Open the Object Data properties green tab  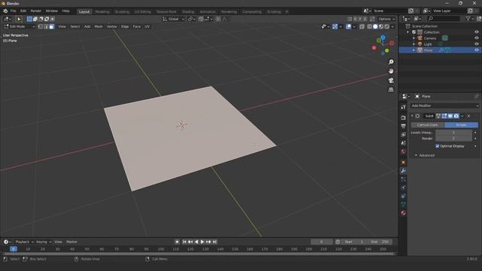click(404, 204)
